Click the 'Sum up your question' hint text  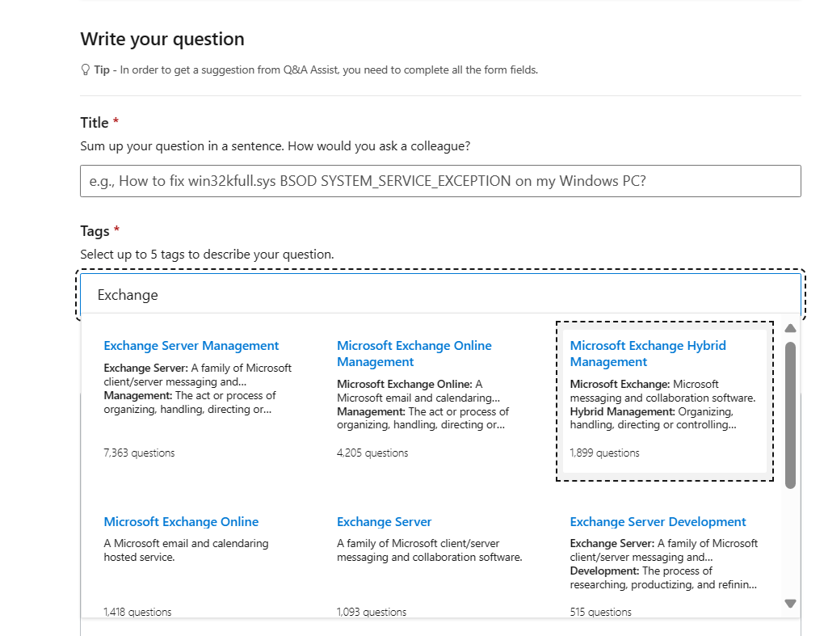(x=275, y=146)
